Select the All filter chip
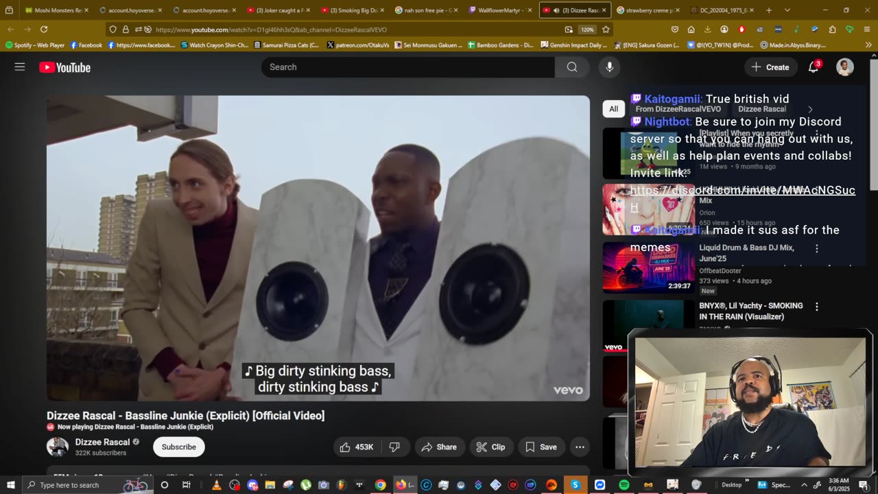Viewport: 878px width, 494px height. [x=613, y=108]
